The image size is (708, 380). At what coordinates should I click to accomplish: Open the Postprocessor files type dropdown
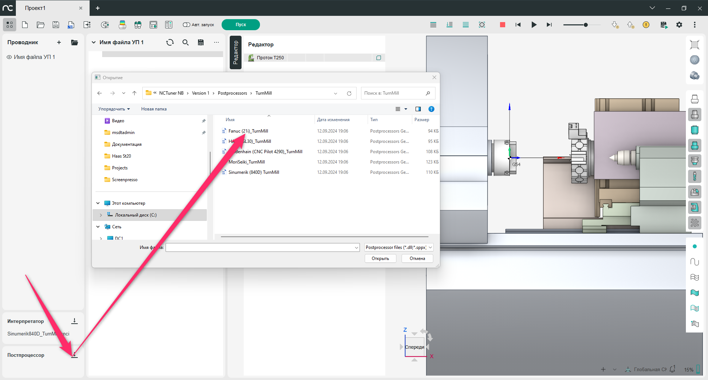[x=399, y=247]
